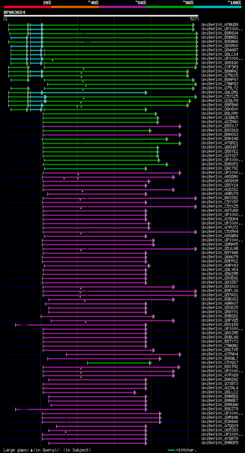Screen dimensions: 245x453
Task: Open hit UniRef100_B9GNK6
Action: [220, 41]
